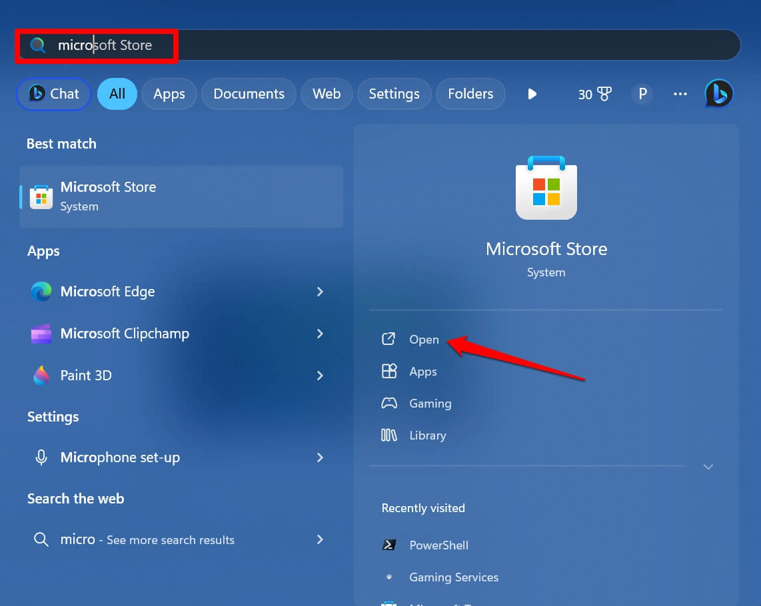
Task: Open the ellipsis options menu icon
Action: coord(680,94)
